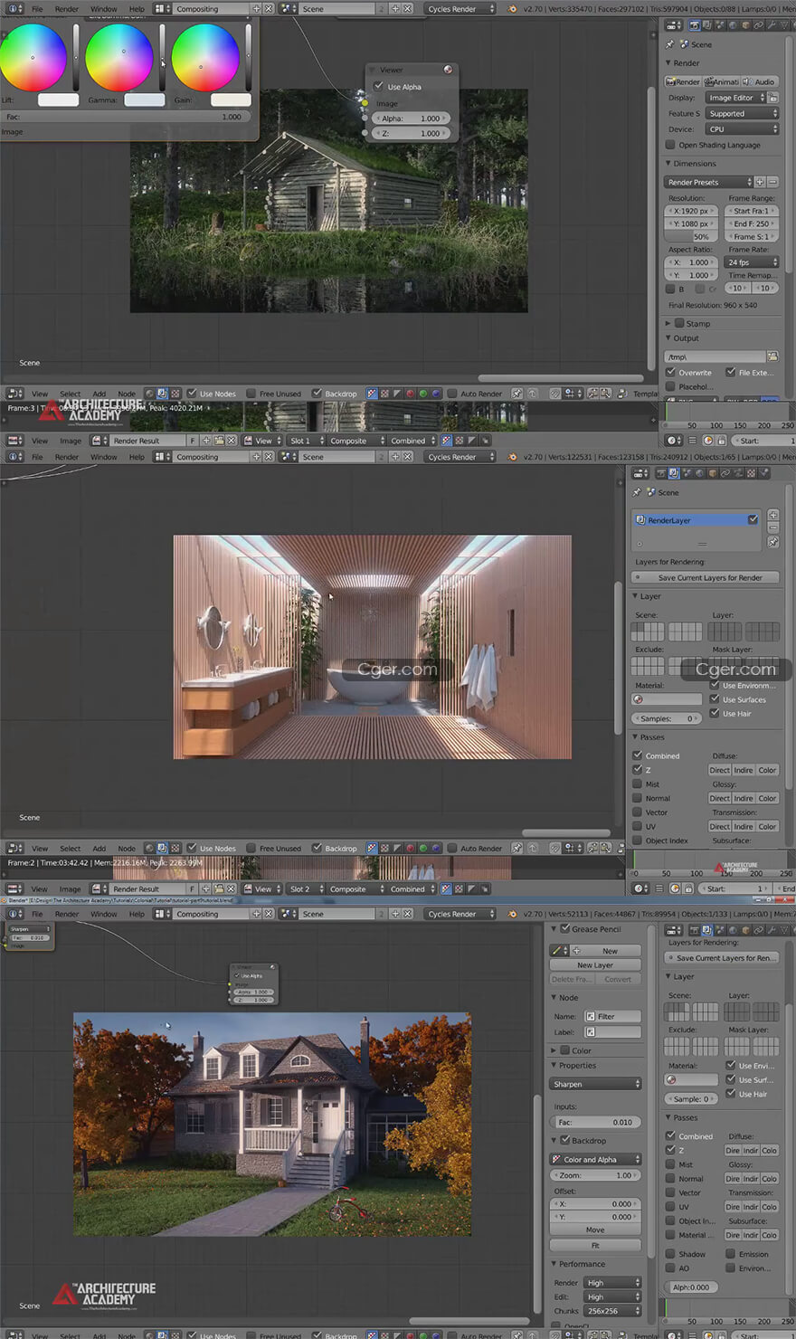796x1339 pixels.
Task: Click compositing node tree icon in cabin node header
Action: tap(162, 394)
